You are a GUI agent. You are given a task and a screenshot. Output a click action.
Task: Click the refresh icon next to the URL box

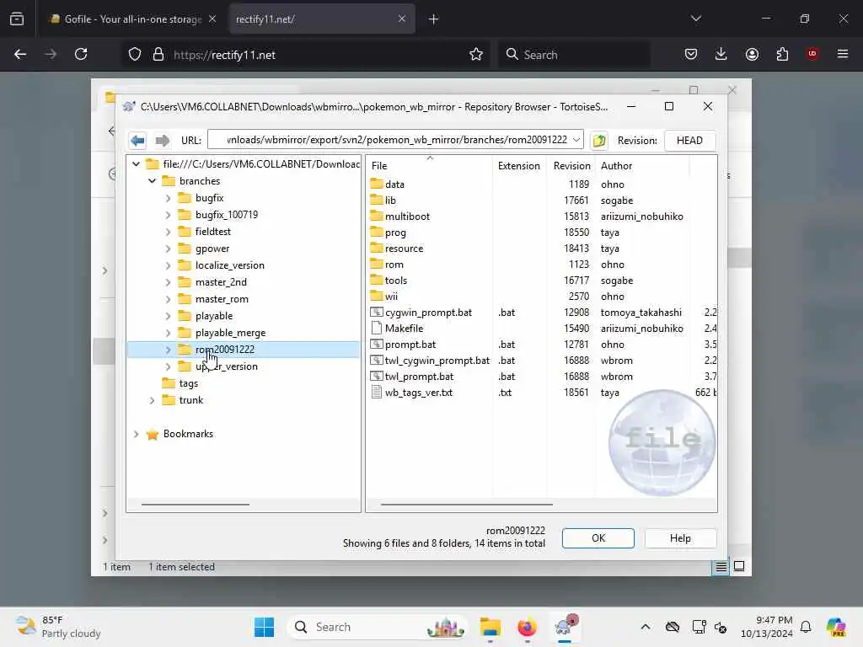(x=599, y=141)
